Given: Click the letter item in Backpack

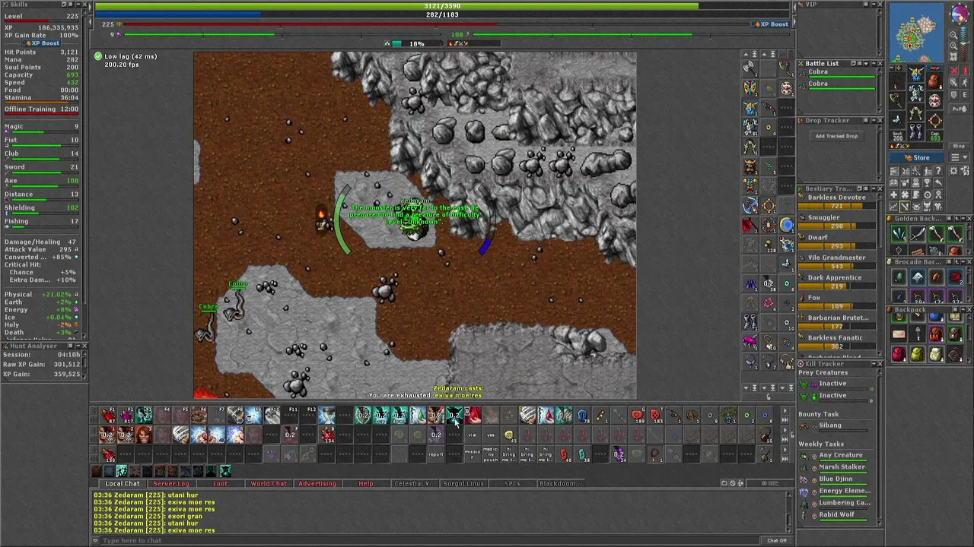Looking at the screenshot, I should (899, 334).
